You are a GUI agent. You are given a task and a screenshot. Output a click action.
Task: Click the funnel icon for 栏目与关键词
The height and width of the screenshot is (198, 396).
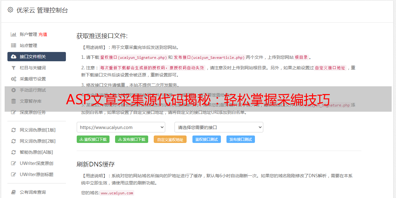(x=14, y=68)
